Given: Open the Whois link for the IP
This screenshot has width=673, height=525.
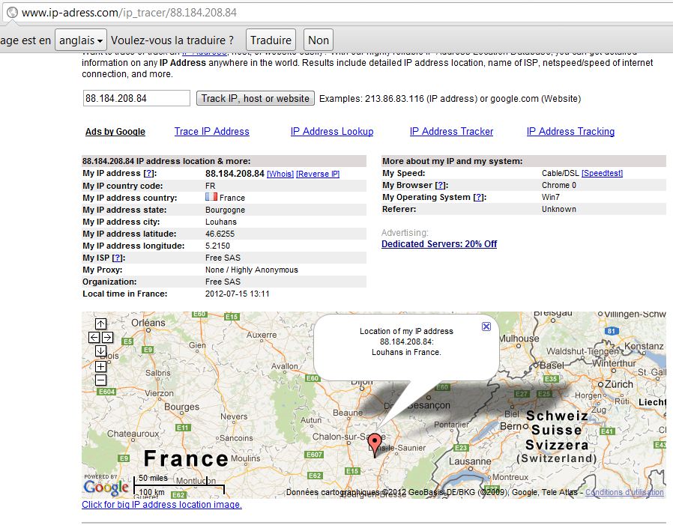Looking at the screenshot, I should point(280,175).
